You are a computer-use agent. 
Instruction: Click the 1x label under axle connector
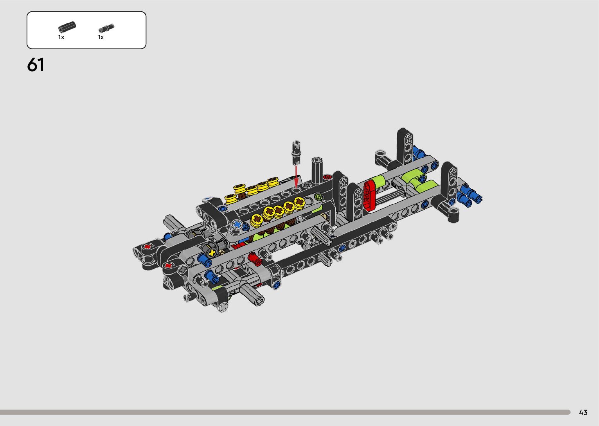tap(61, 38)
